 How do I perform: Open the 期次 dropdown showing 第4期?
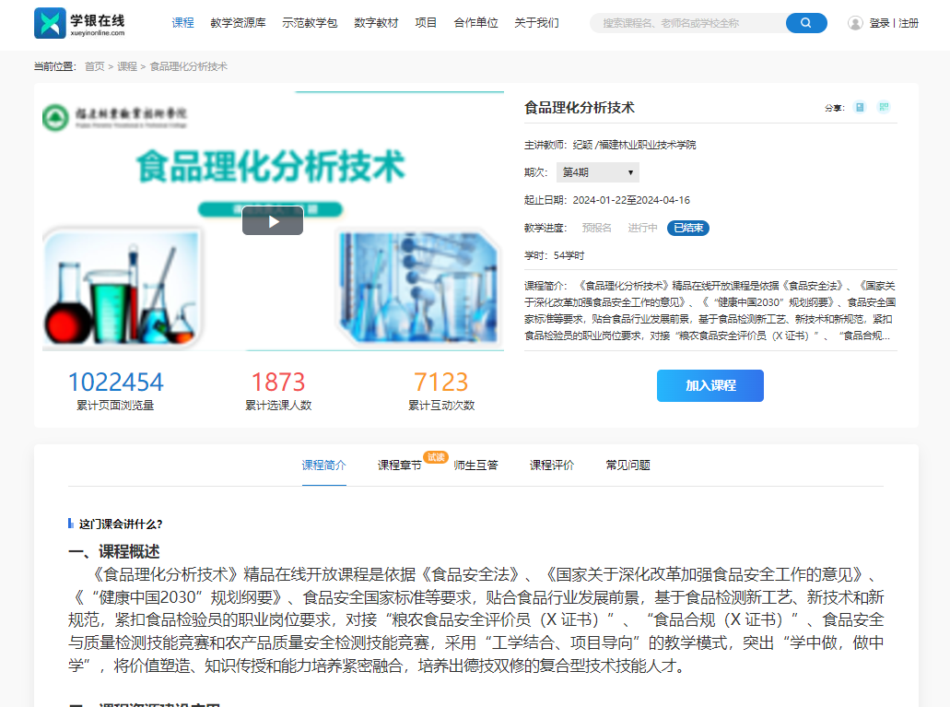pyautogui.click(x=597, y=172)
